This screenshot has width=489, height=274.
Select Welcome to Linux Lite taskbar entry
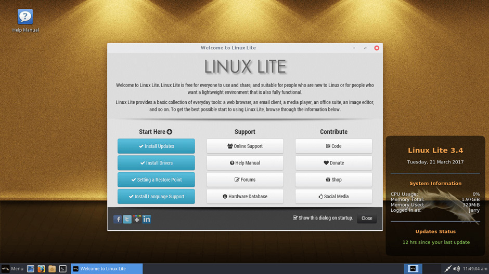point(107,269)
